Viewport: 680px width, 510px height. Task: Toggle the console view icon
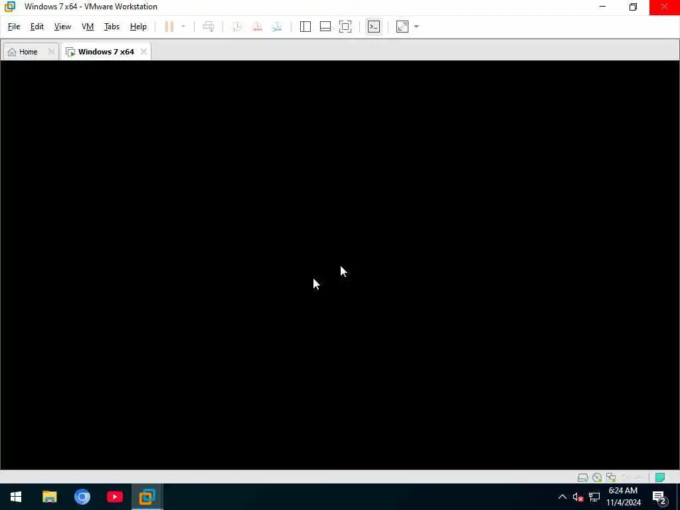[x=374, y=27]
